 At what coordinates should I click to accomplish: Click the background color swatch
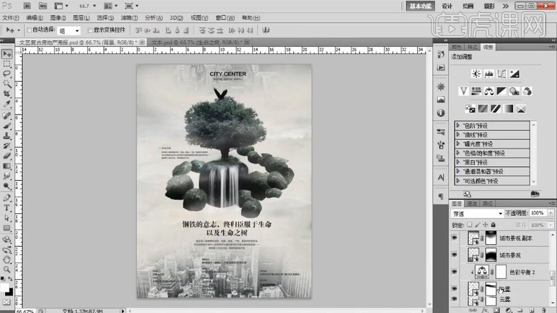click(x=10, y=293)
